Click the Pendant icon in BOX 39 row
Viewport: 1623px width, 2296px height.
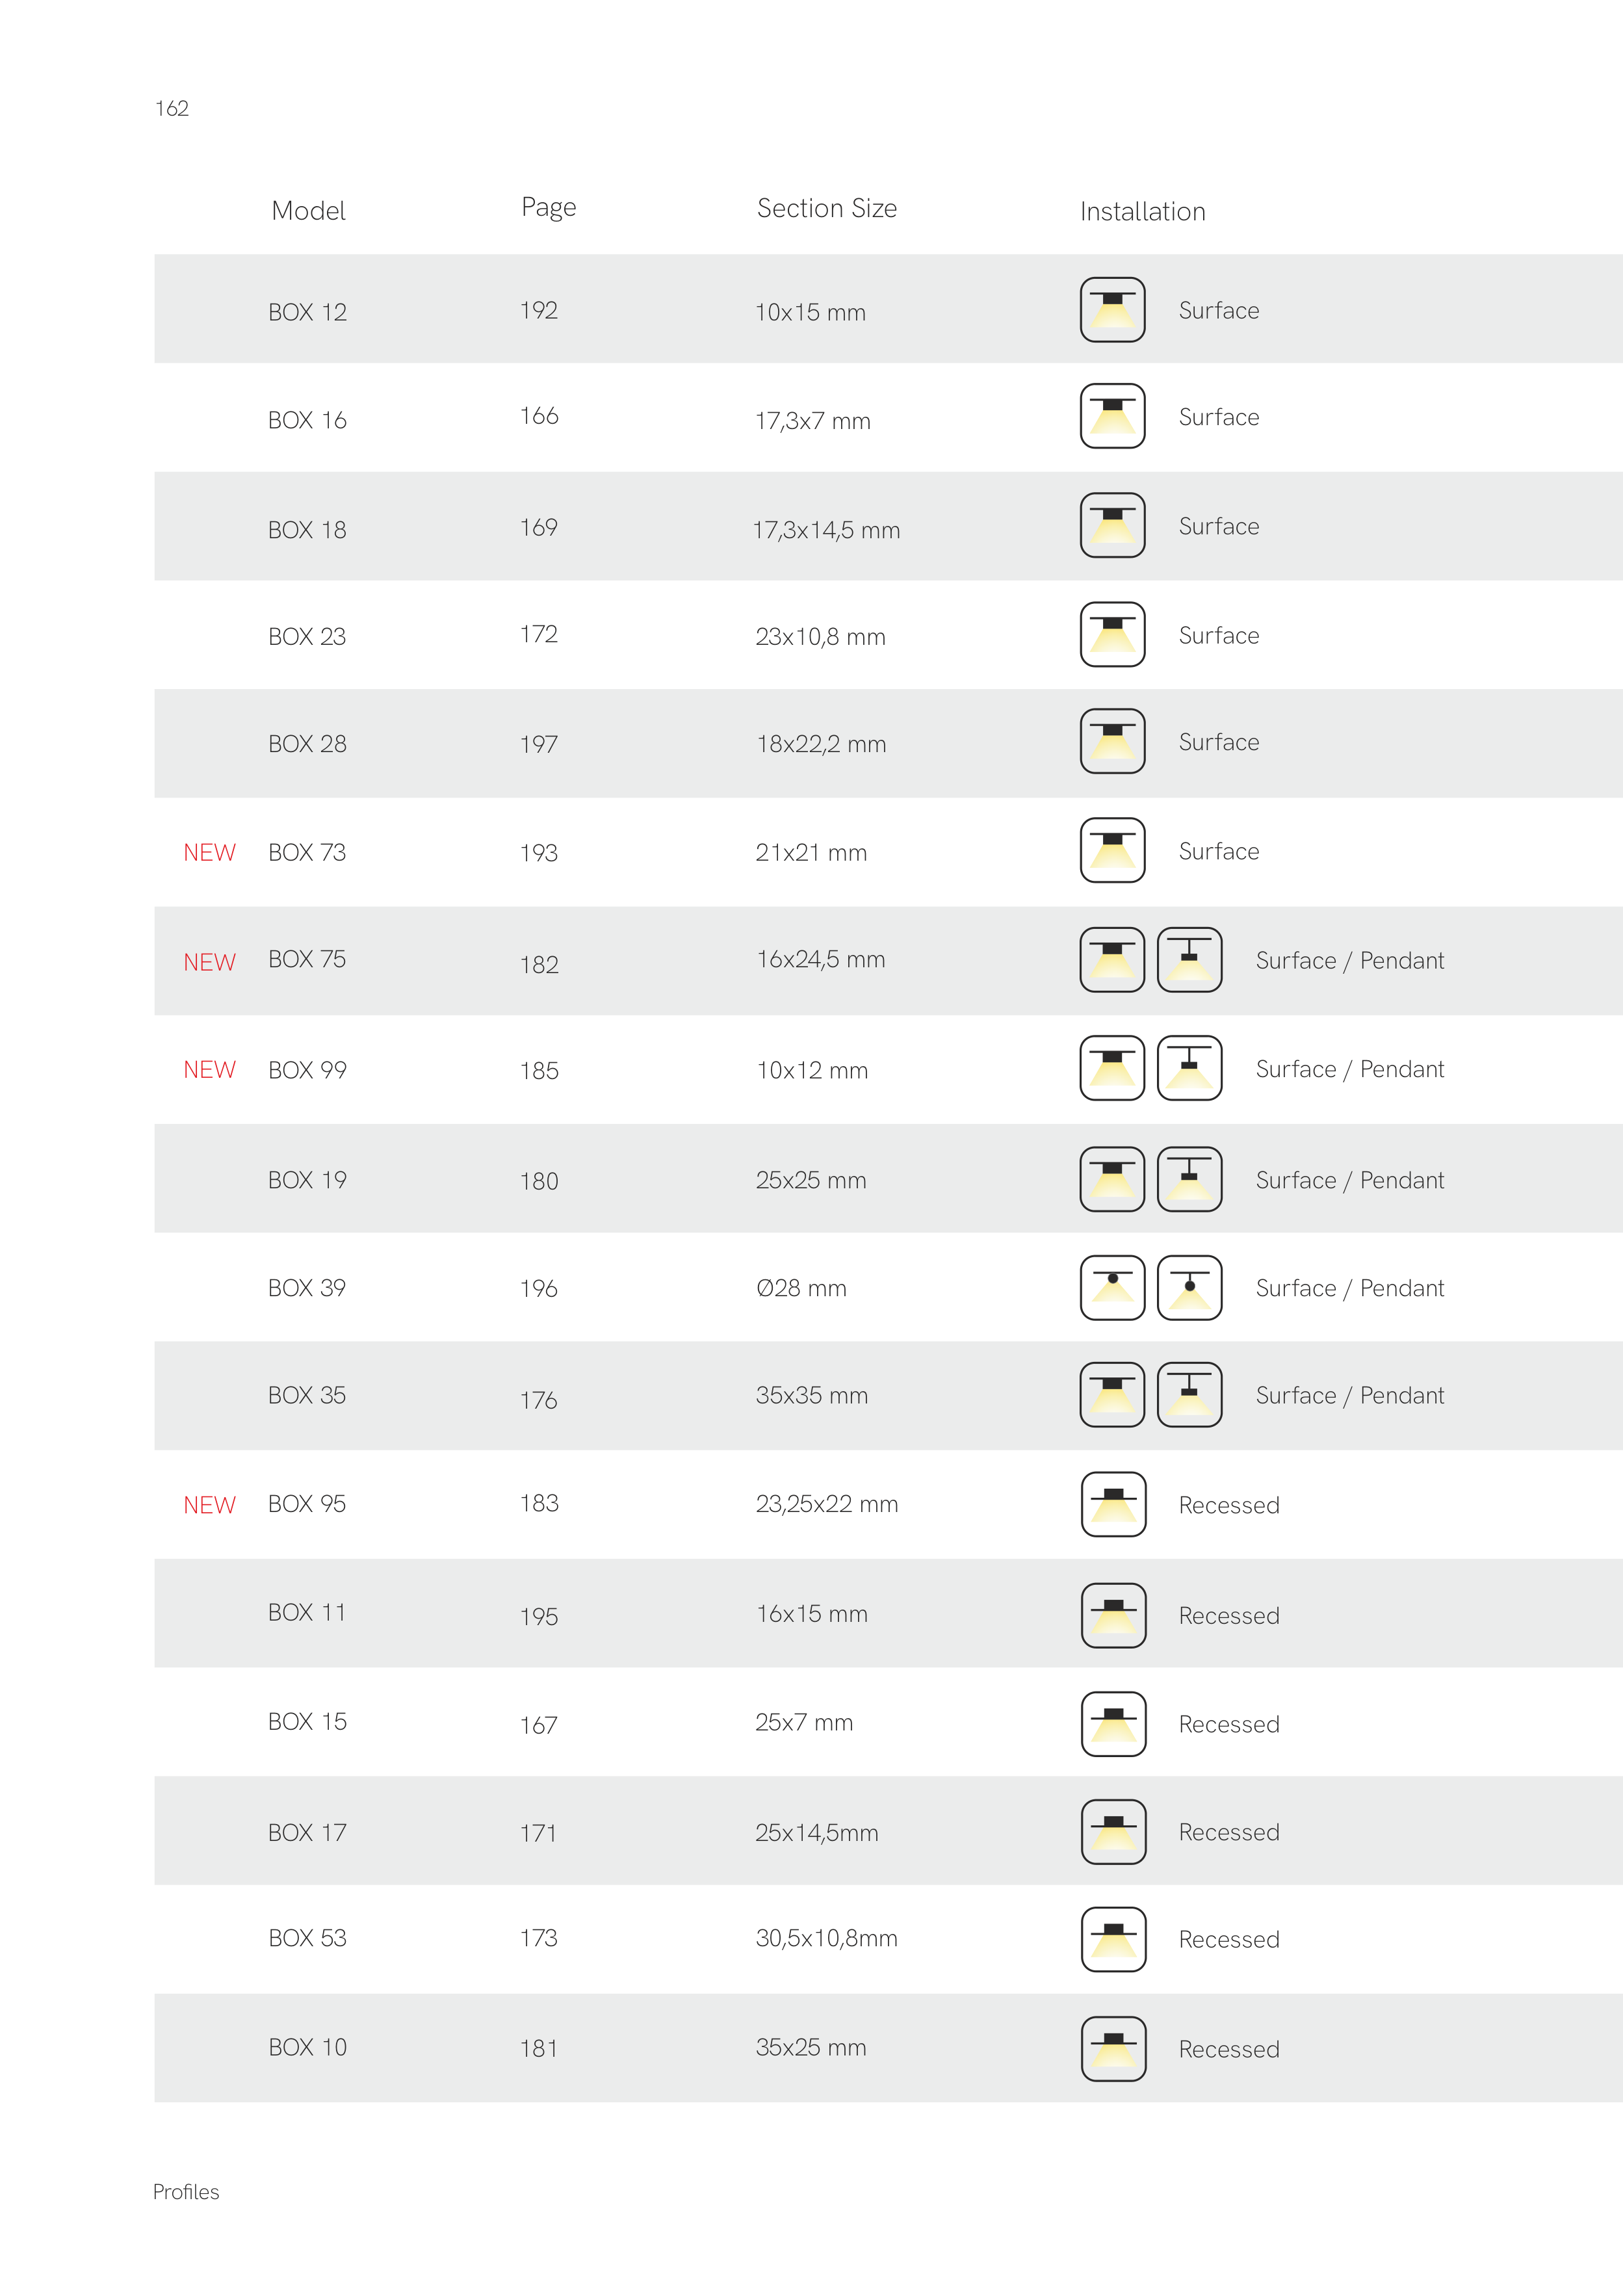(x=1189, y=1288)
